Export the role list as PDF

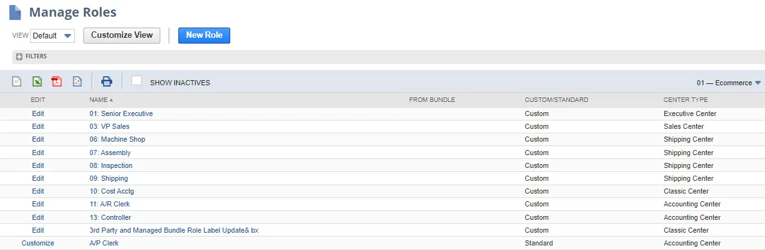click(56, 81)
